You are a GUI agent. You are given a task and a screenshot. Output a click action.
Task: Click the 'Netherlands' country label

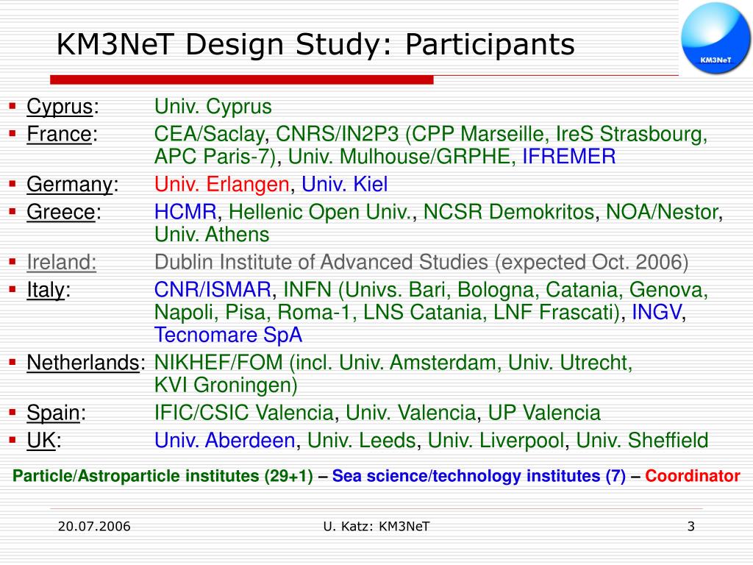[83, 363]
